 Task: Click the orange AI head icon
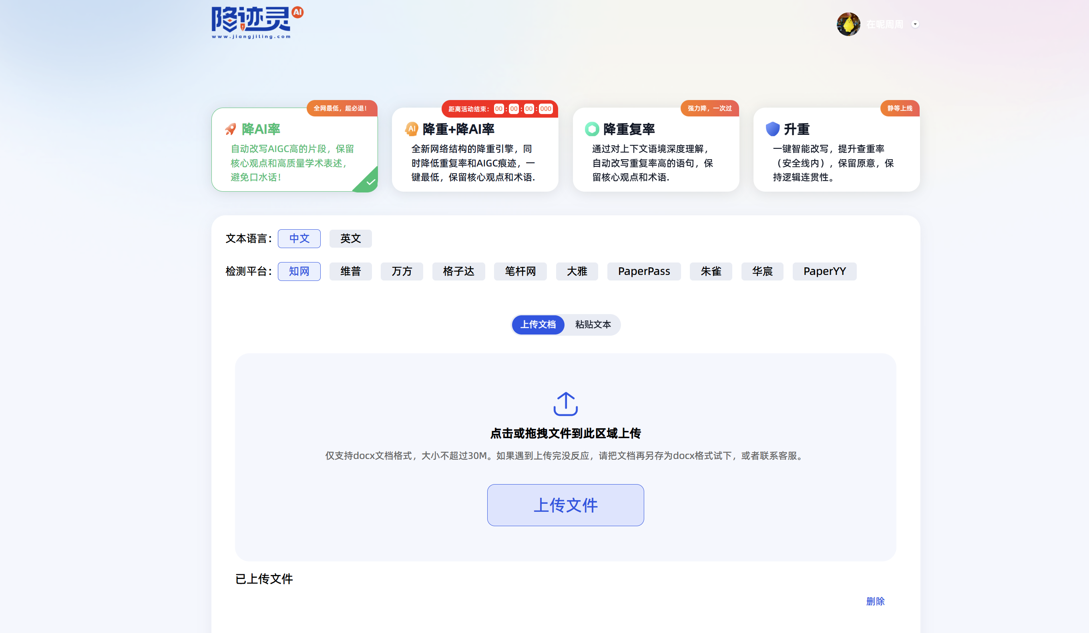[x=412, y=129]
